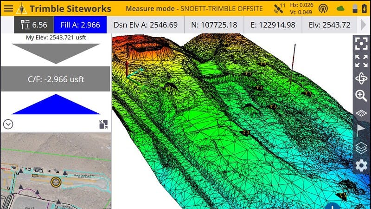
Task: Select the Fill A: 2.966 info tile
Action: (80, 25)
